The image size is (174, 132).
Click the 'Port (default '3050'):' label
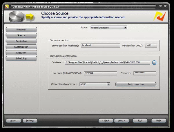point(133,46)
